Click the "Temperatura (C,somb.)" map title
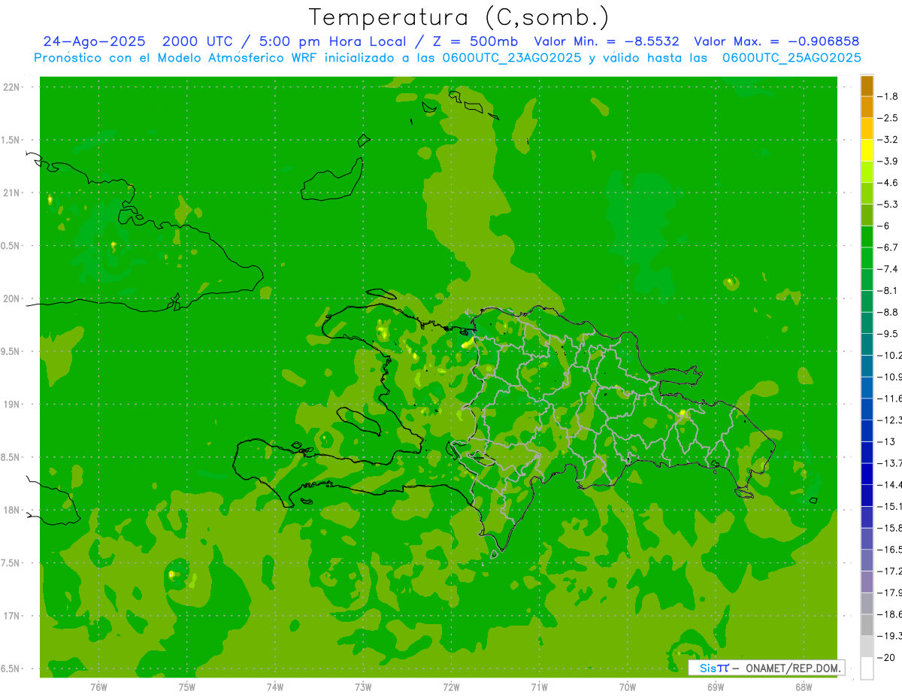Image resolution: width=902 pixels, height=697 pixels. tap(459, 17)
